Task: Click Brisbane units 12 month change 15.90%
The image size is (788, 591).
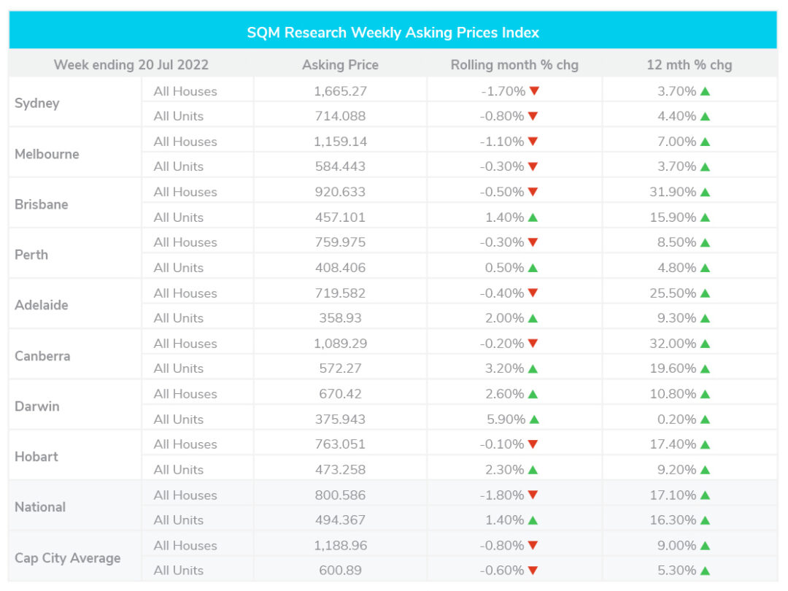Action: pyautogui.click(x=673, y=217)
